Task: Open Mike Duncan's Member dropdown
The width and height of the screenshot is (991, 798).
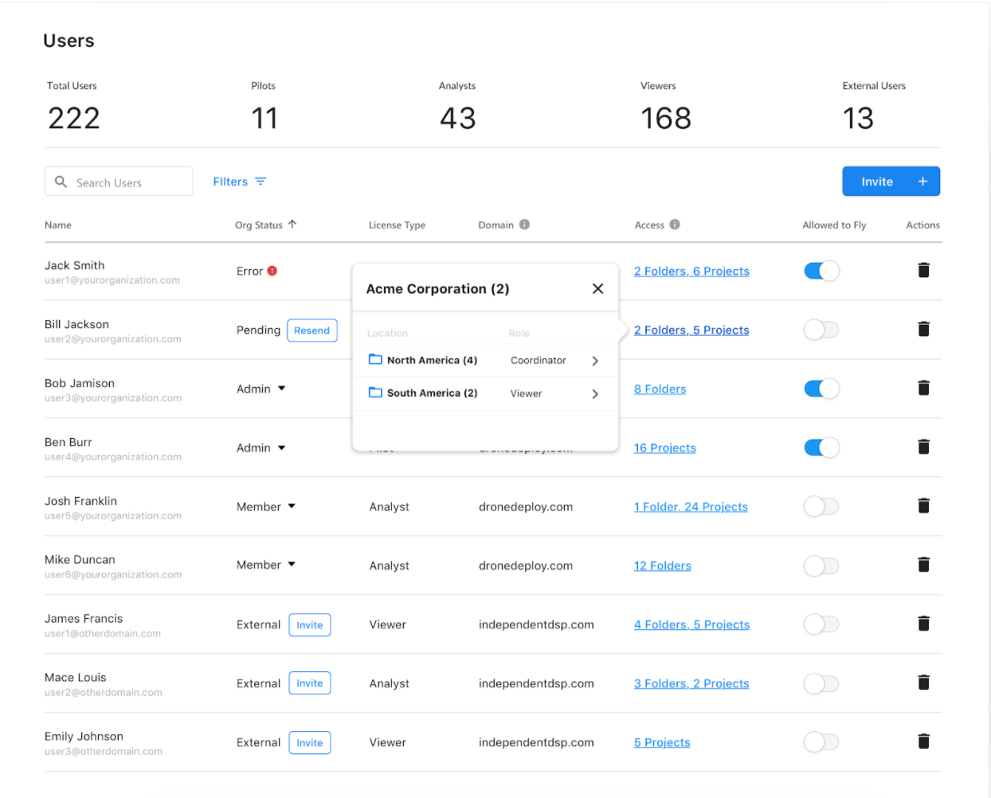Action: [292, 565]
